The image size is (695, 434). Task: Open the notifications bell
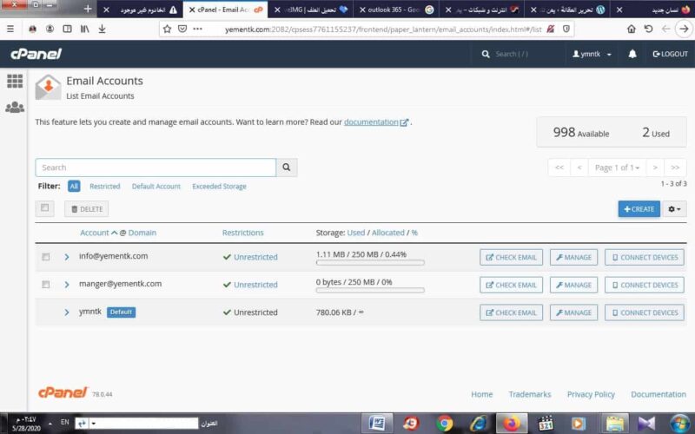632,54
